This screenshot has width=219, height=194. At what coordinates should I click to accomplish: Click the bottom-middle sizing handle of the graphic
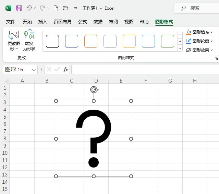click(94, 176)
